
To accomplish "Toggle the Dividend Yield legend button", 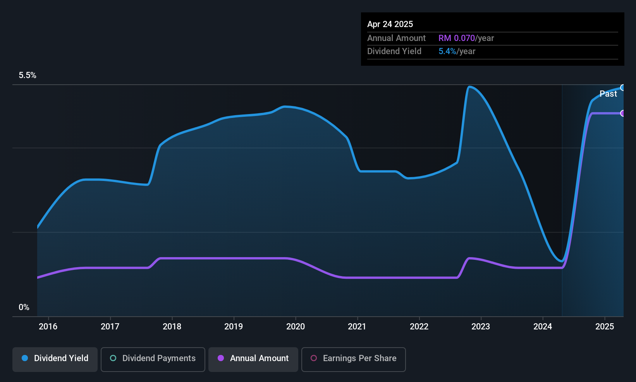I will (x=55, y=359).
